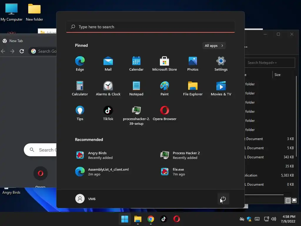The width and height of the screenshot is (301, 226).
Task: Open Edge from pinned apps
Action: (x=80, y=64)
